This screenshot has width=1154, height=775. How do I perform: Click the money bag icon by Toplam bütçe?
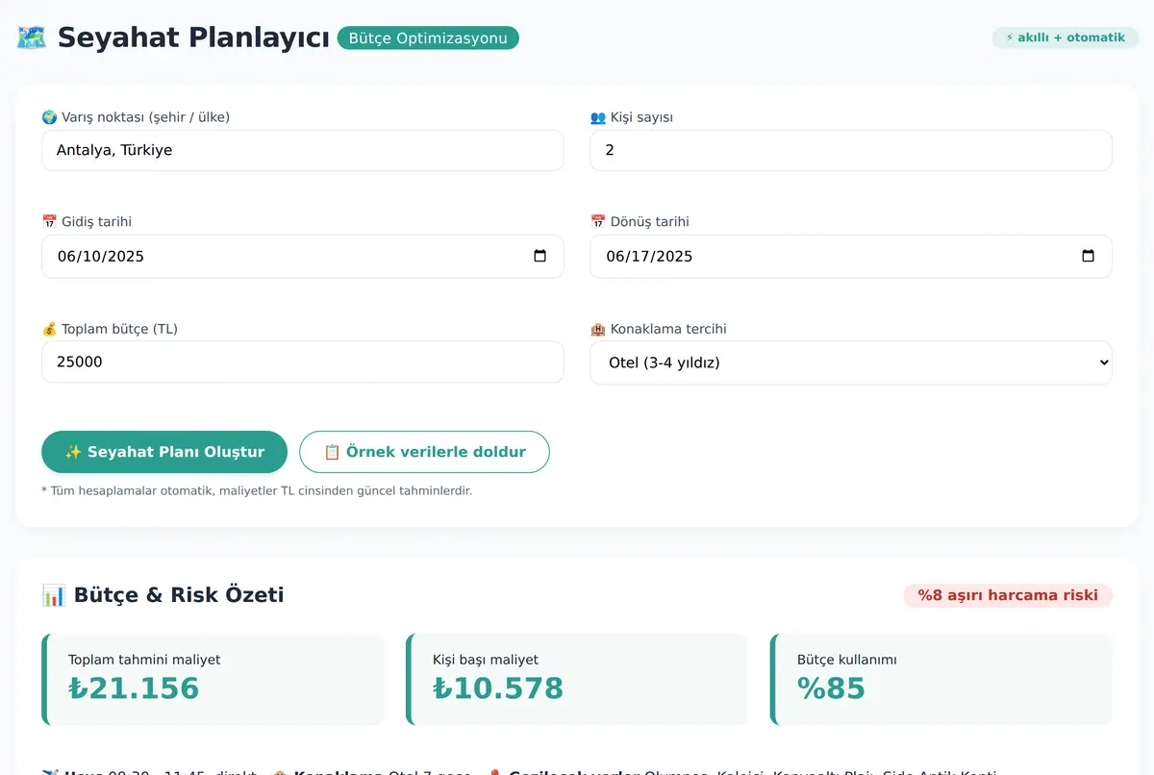[x=49, y=329]
